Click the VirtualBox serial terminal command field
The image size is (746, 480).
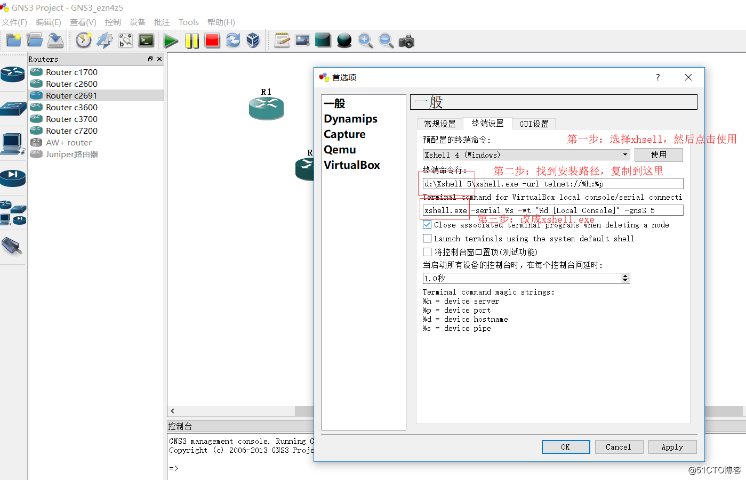[553, 210]
